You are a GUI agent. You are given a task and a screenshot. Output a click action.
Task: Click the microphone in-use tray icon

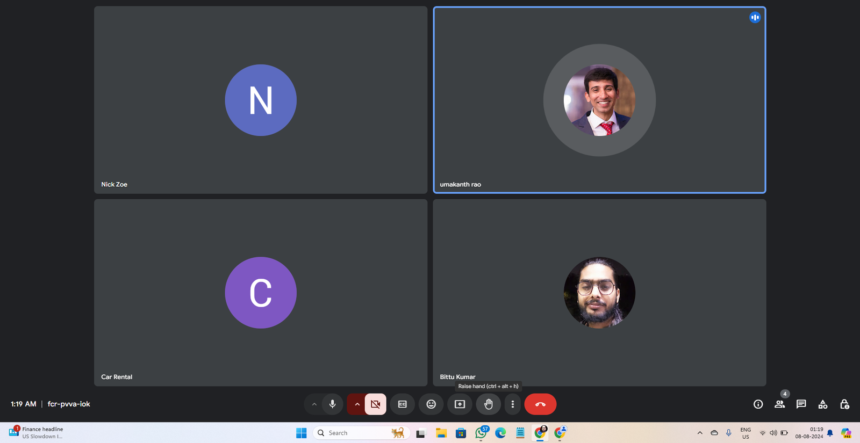[x=729, y=433]
